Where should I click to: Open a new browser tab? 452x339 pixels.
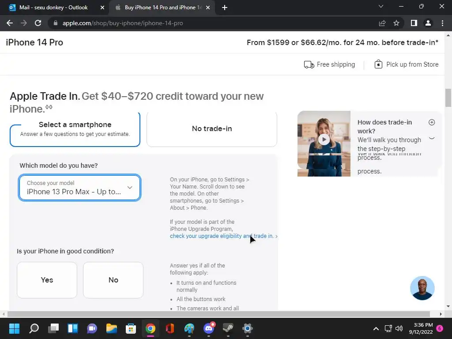(225, 8)
